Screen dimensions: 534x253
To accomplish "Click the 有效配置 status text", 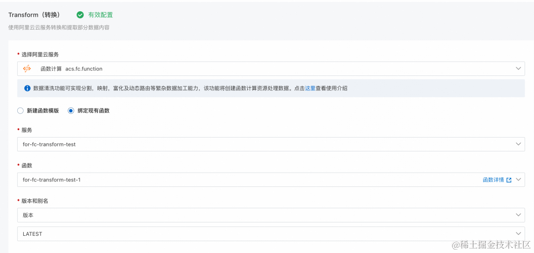I will pos(100,15).
